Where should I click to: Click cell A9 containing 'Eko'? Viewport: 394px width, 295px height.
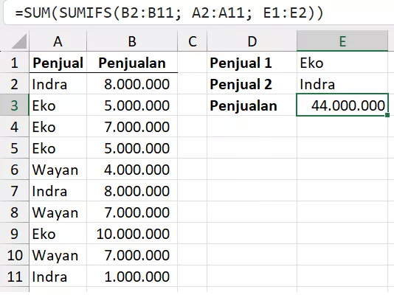point(58,234)
